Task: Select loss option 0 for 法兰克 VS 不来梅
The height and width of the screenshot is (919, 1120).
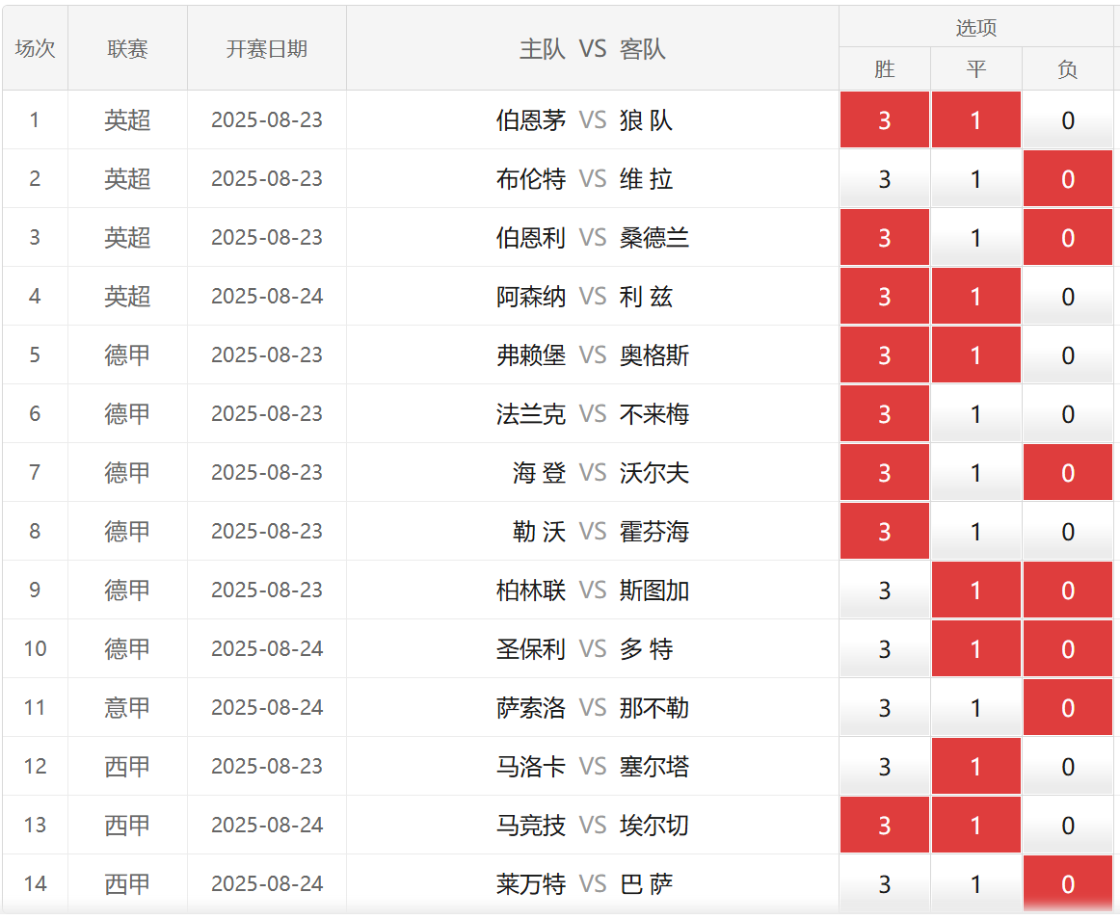Action: pyautogui.click(x=1067, y=413)
